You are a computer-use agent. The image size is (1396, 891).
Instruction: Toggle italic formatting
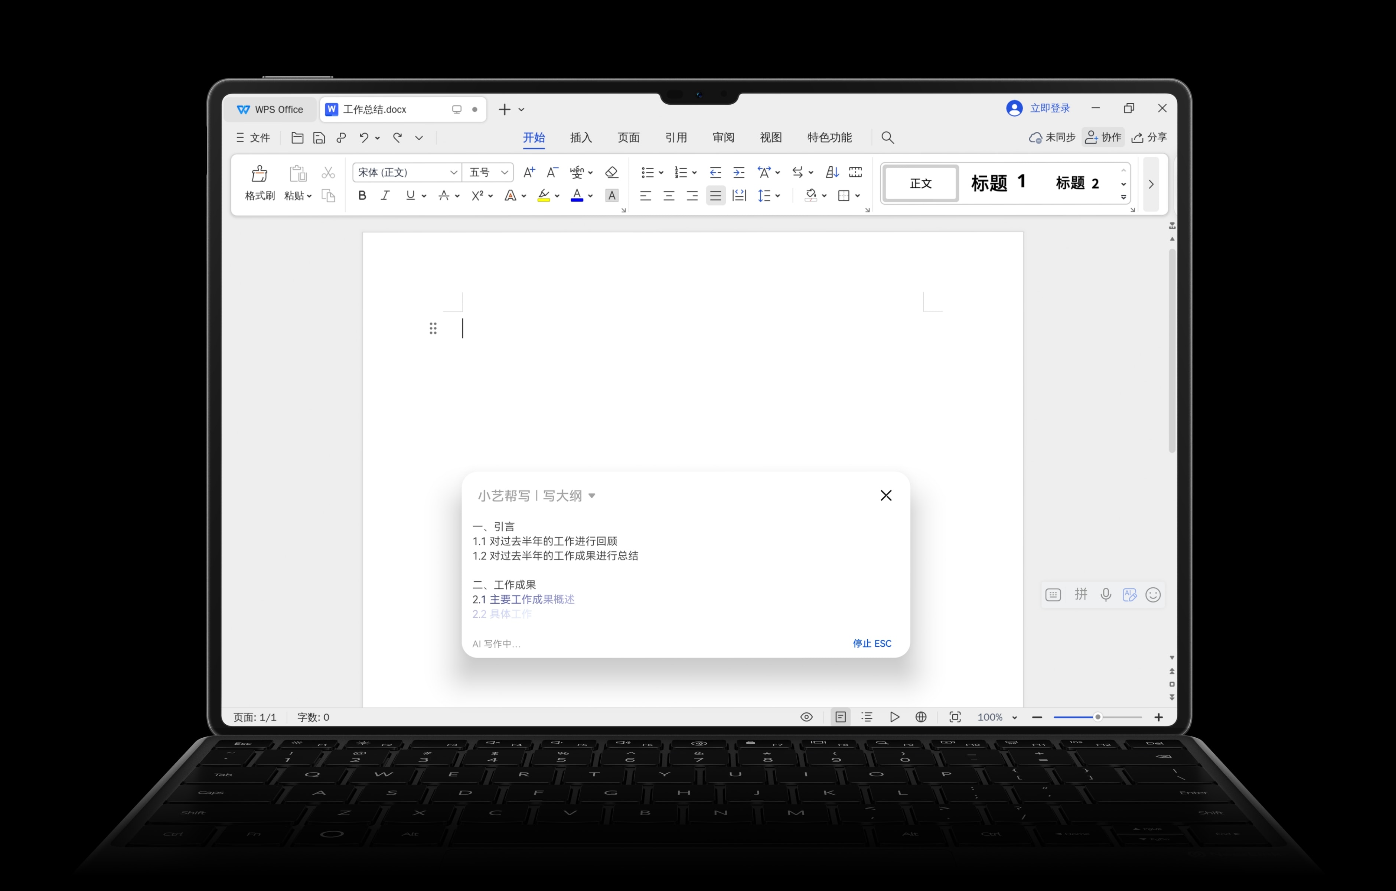(385, 196)
